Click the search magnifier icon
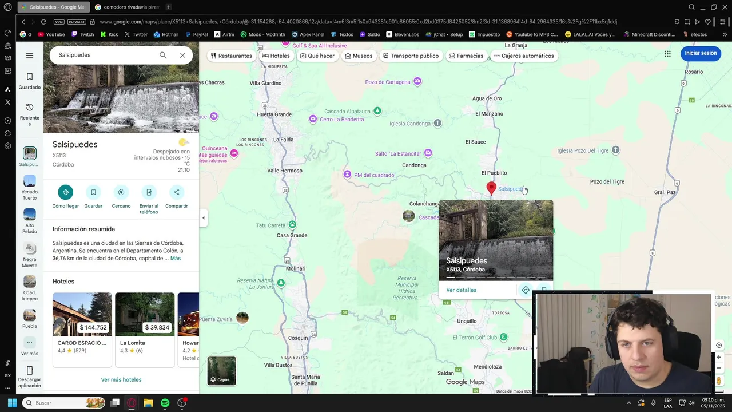 pos(163,55)
